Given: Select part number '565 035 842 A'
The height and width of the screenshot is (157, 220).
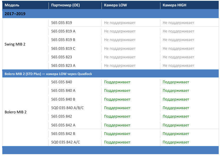Looking at the screenshot, I should coord(63,125).
